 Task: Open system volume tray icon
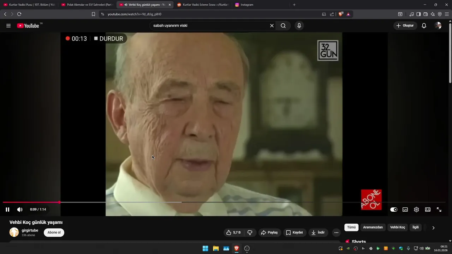click(x=421, y=248)
